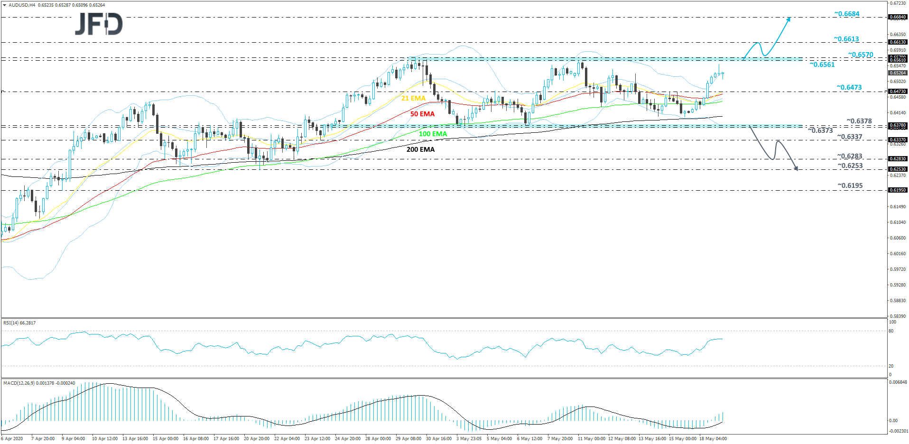Screen dimensions: 909x444
Task: Click the 0.61950 price tag on axis
Action: 898,190
